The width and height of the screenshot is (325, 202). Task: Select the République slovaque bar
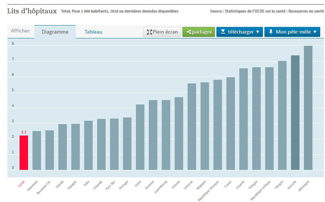218,125
